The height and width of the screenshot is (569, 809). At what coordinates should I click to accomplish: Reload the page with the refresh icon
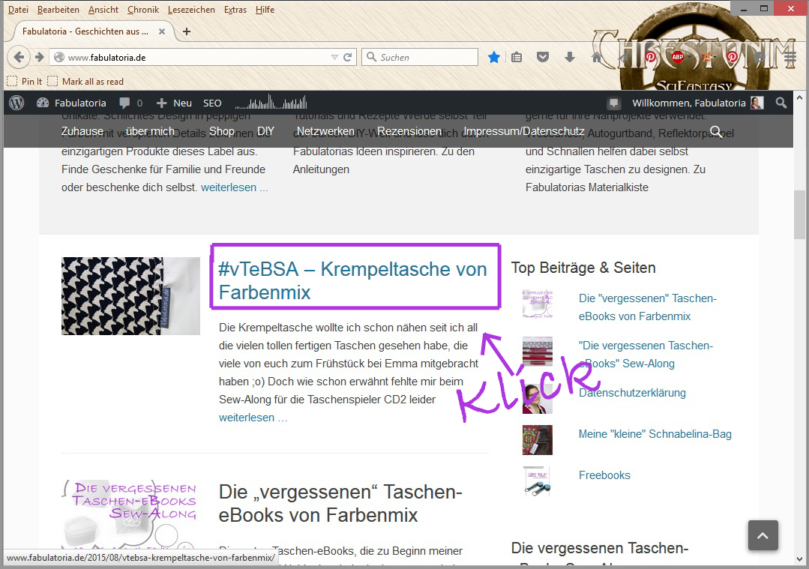tap(348, 57)
